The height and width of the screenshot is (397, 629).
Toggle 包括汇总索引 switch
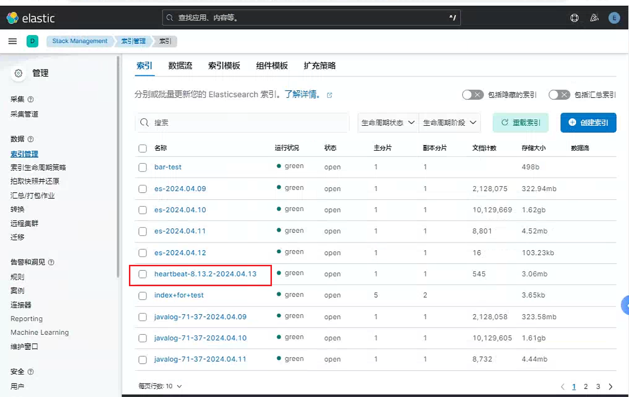click(x=559, y=95)
